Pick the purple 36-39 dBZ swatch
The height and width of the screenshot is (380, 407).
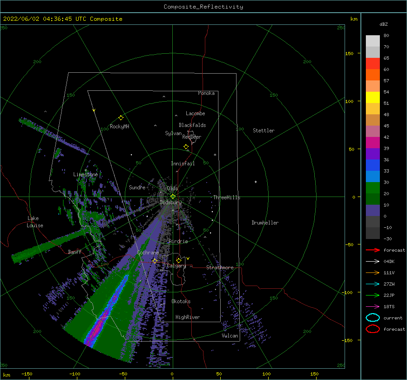[x=373, y=154]
